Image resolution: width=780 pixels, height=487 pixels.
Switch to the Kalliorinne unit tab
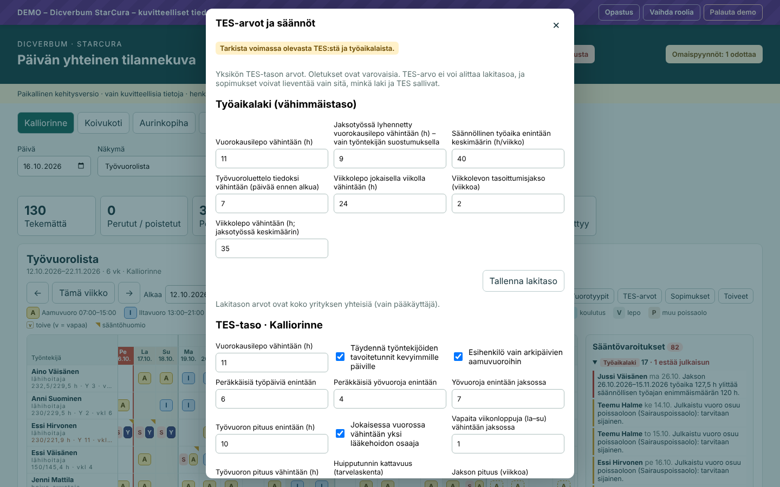pyautogui.click(x=45, y=123)
